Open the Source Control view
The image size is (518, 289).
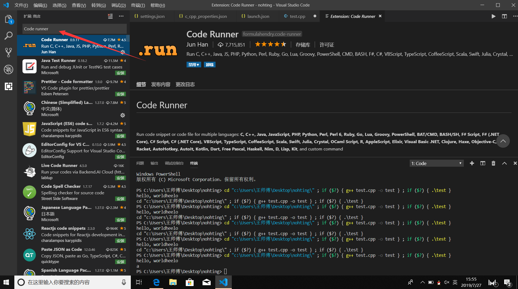8,52
